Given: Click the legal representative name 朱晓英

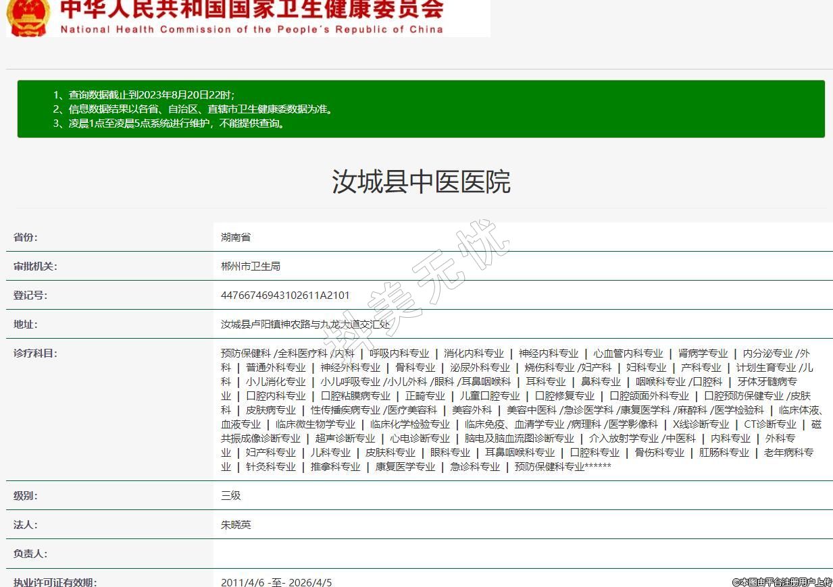Looking at the screenshot, I should 236,525.
